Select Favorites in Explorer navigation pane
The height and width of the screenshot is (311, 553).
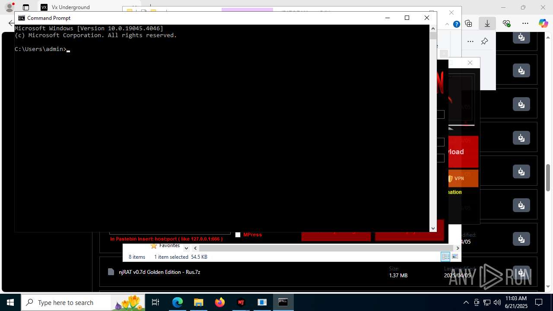coord(169,245)
